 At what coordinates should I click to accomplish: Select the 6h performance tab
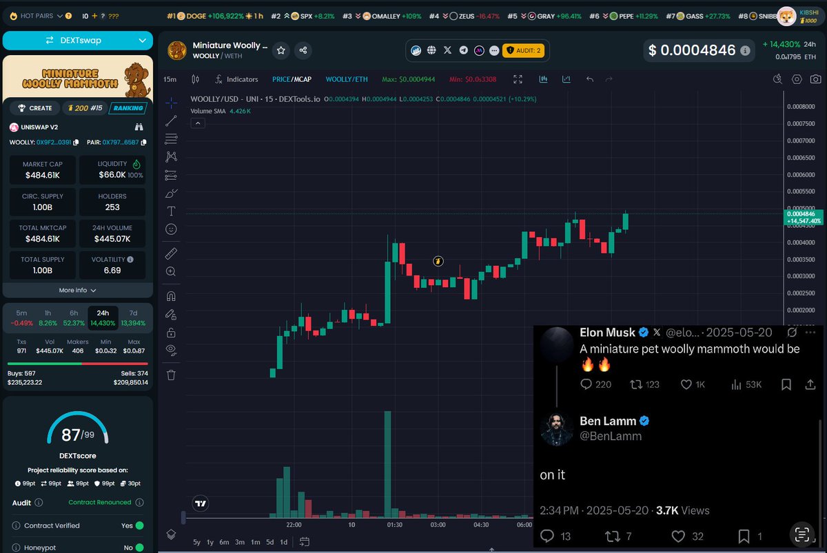click(x=74, y=318)
